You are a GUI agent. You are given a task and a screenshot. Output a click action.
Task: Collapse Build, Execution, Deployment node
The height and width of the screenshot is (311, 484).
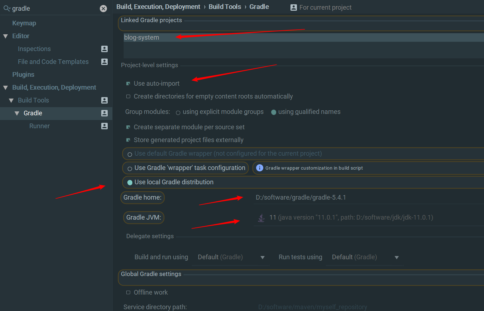coord(5,87)
